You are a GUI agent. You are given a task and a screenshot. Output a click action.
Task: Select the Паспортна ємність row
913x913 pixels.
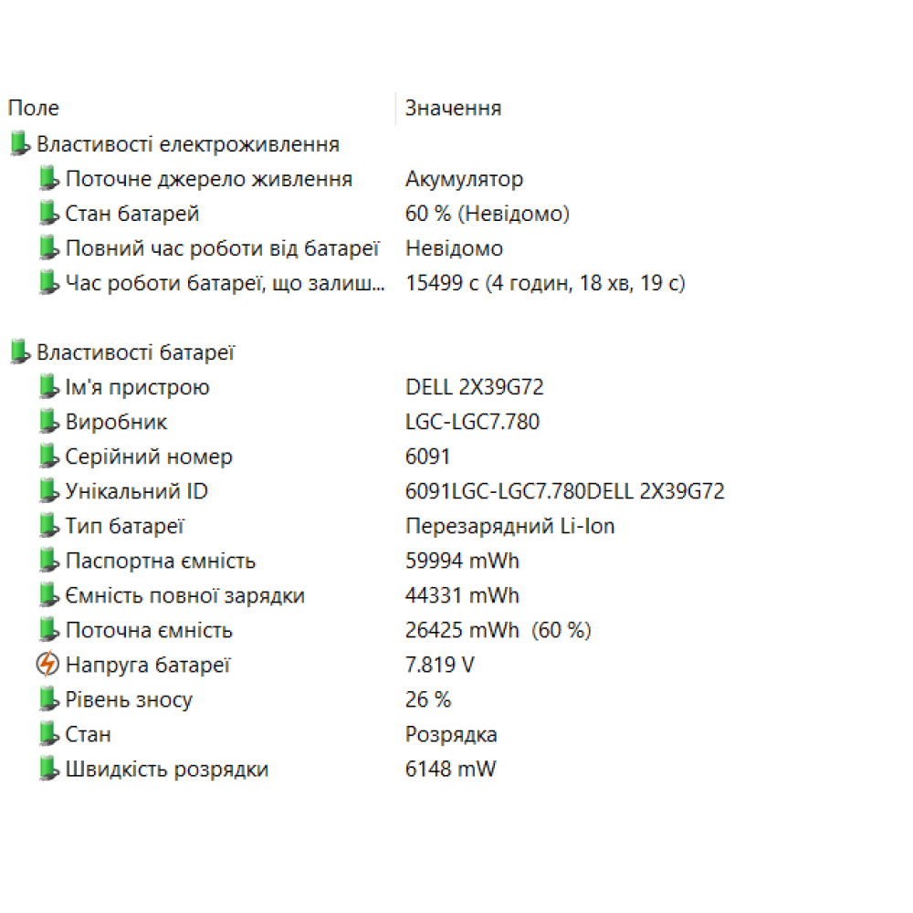[160, 561]
